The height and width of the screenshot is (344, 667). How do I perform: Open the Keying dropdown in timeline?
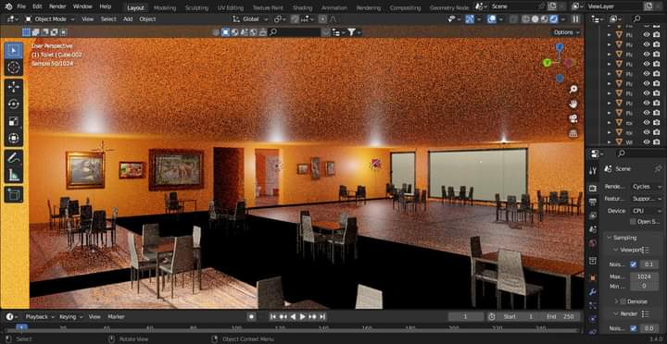[x=70, y=316]
